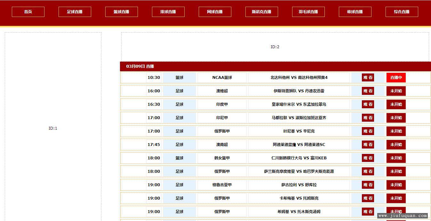431x221 pixels.
Task: Open 综合直播 in the top navigation
Action: point(402,12)
